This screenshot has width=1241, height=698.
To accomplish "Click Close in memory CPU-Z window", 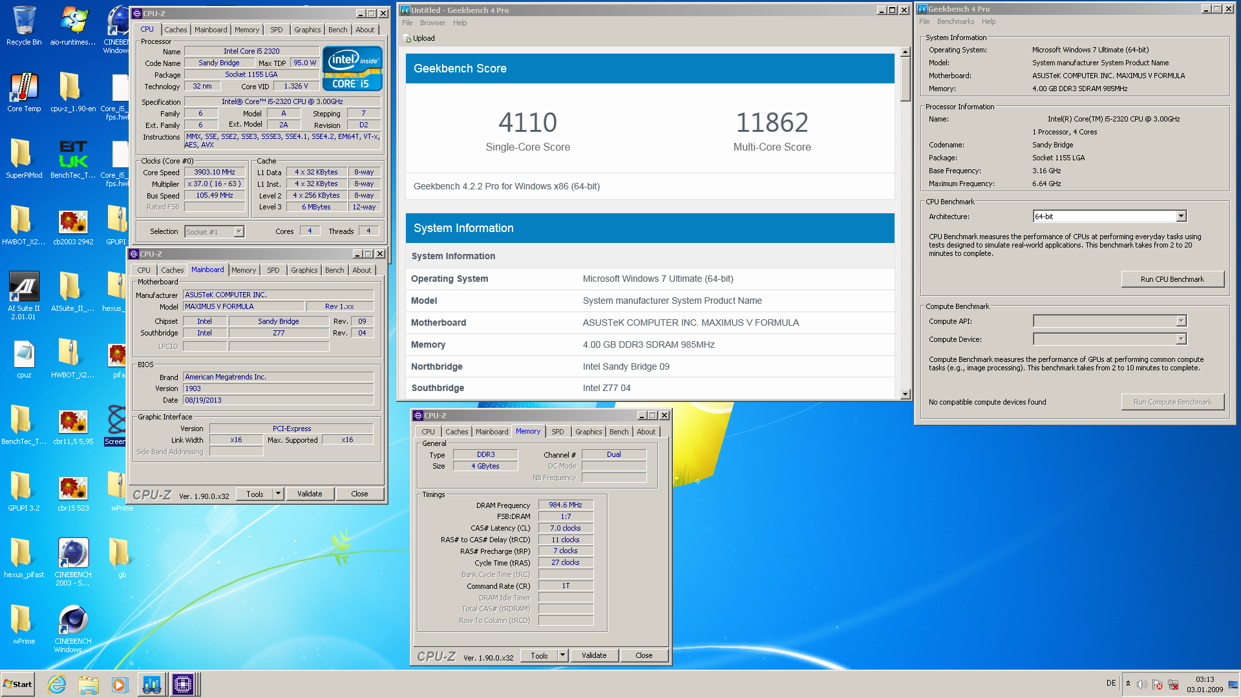I will (x=644, y=655).
